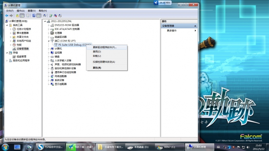The height and width of the screenshot is (151, 269).
Task: Select the 键盘 device category
Action: pyautogui.click(x=57, y=57)
